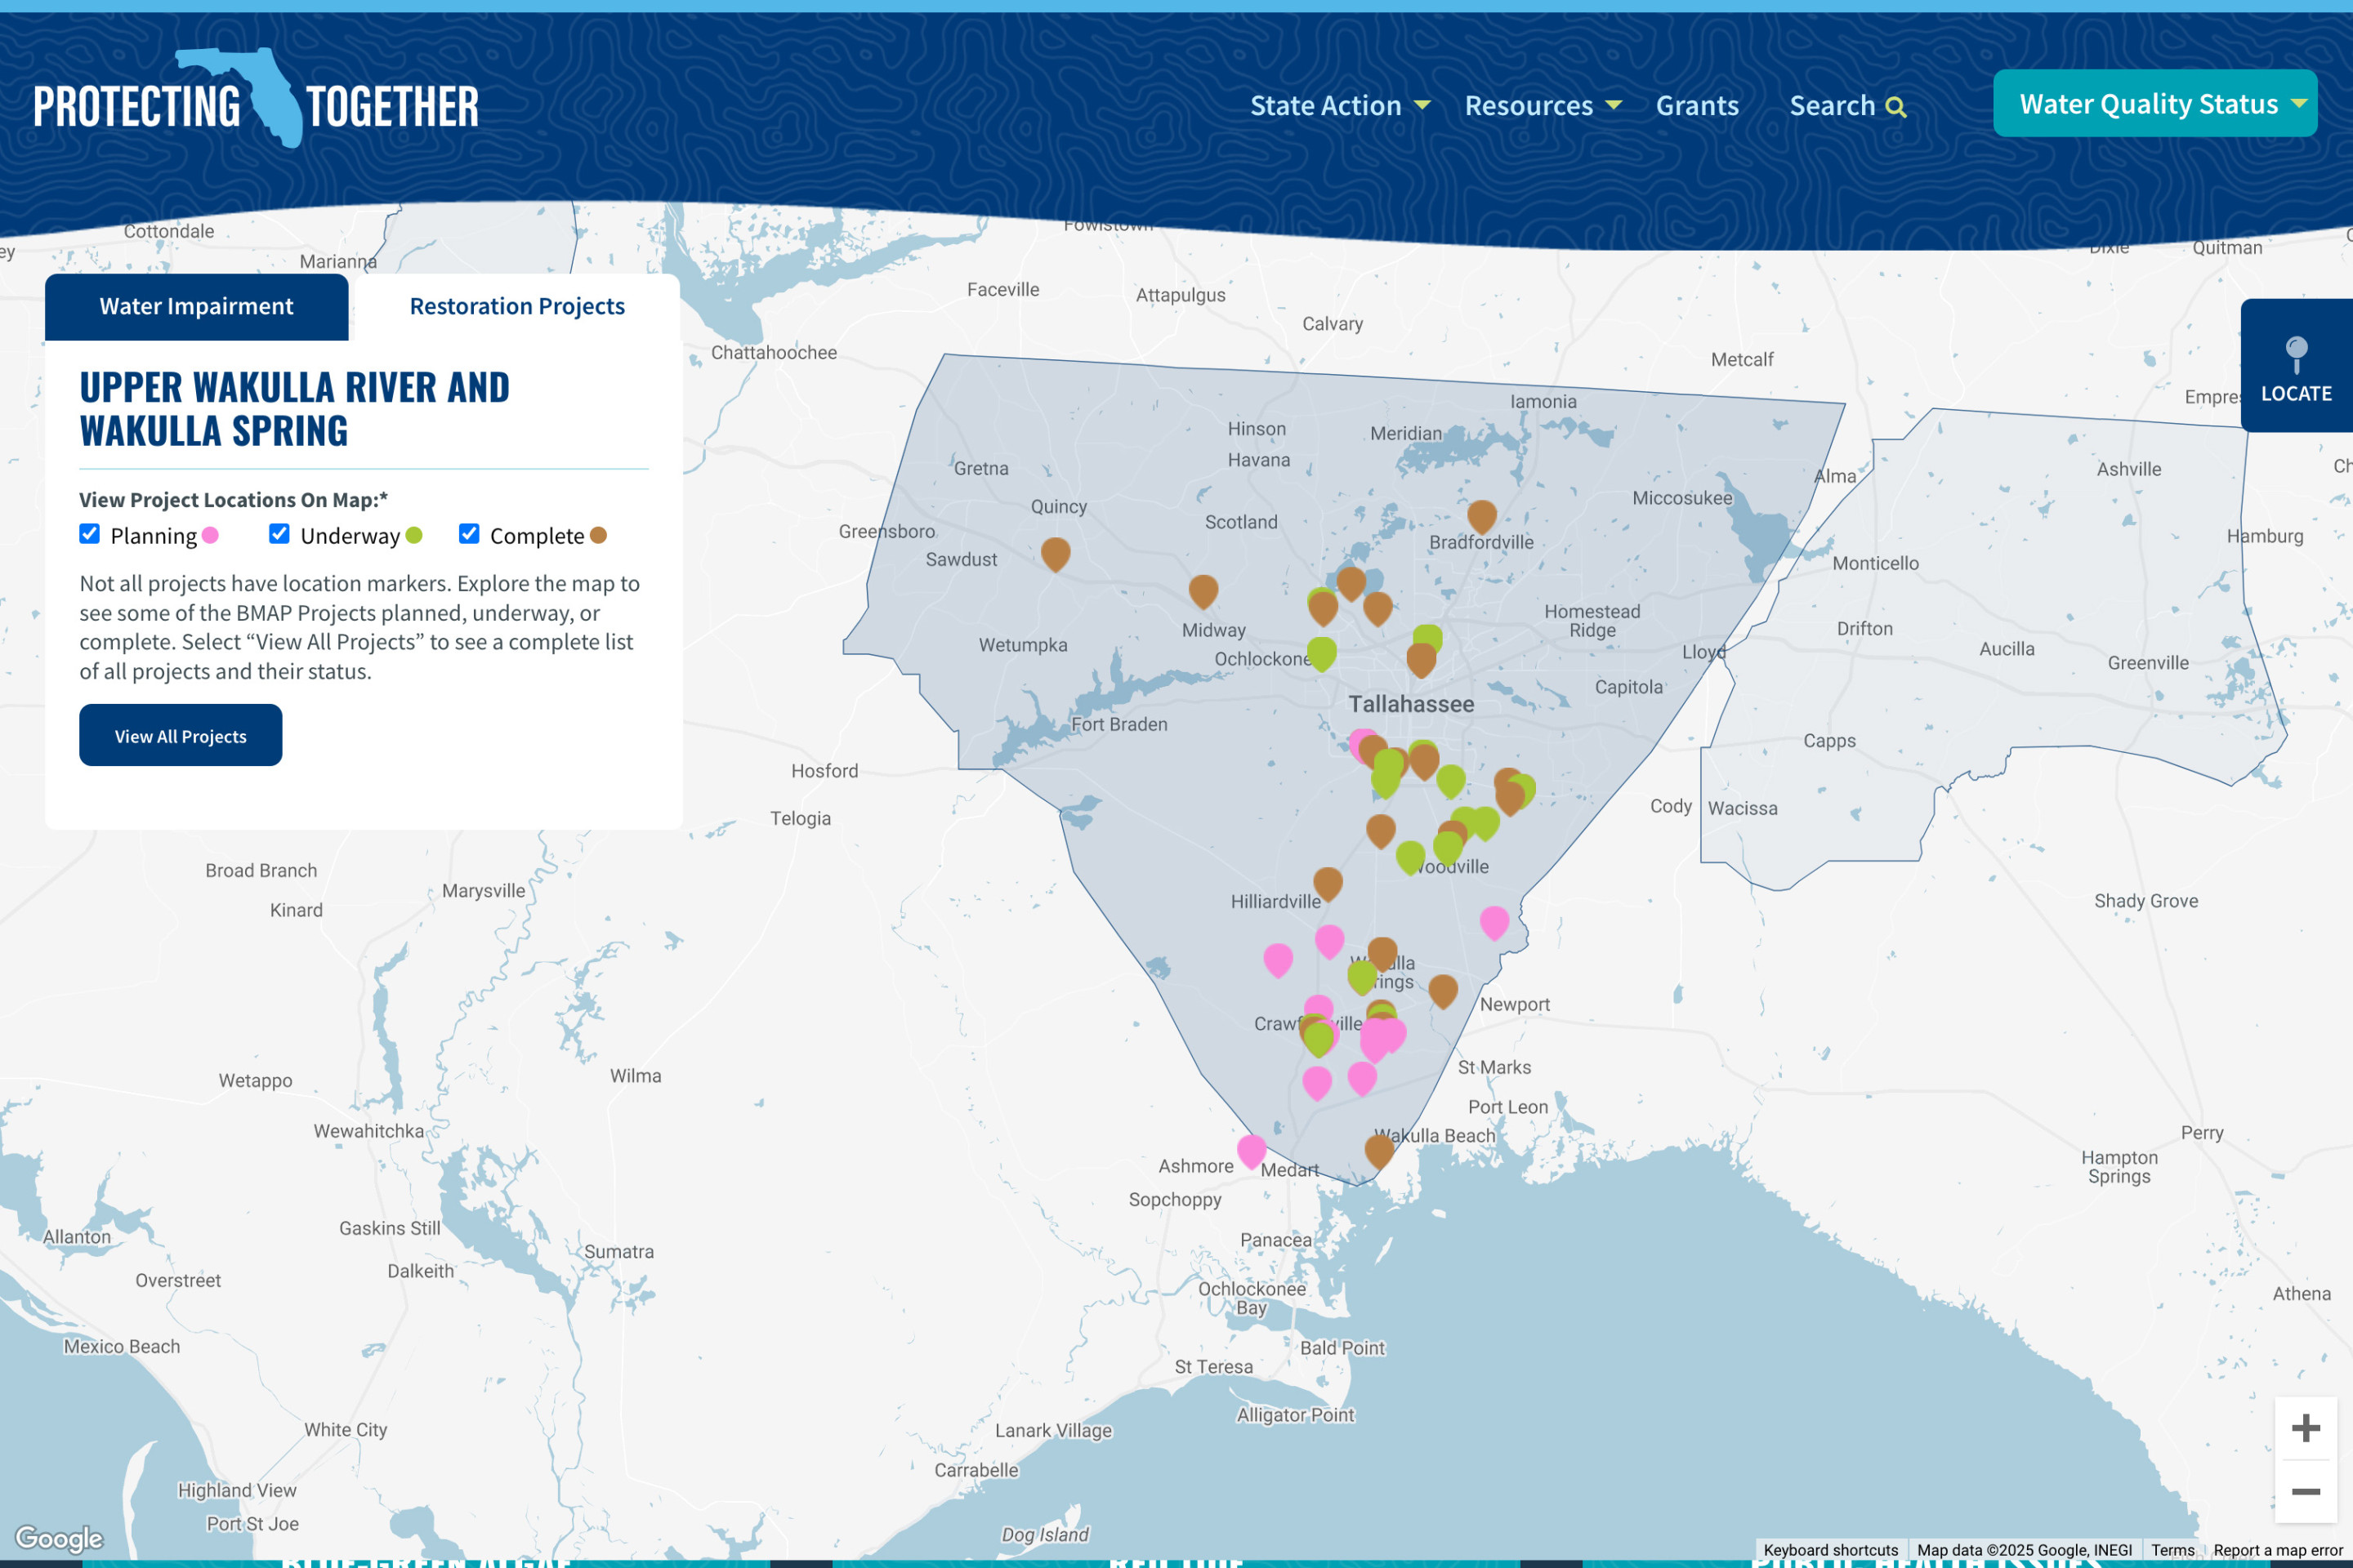
Task: Zoom out with the map minus button
Action: point(2305,1492)
